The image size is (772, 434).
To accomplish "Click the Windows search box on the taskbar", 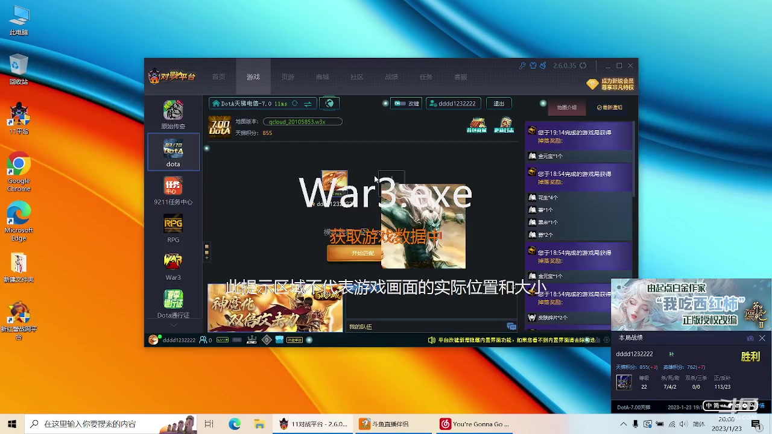I will pyautogui.click(x=112, y=424).
